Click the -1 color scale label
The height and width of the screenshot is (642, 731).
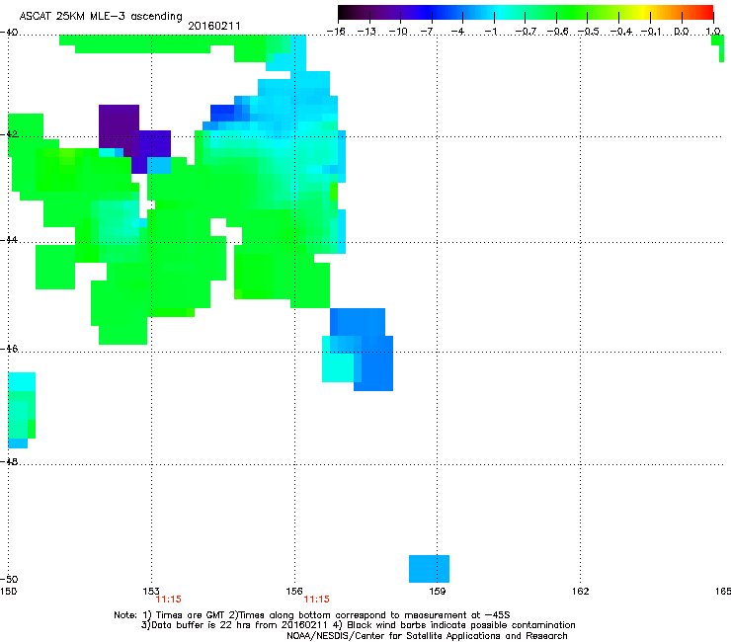tap(490, 32)
